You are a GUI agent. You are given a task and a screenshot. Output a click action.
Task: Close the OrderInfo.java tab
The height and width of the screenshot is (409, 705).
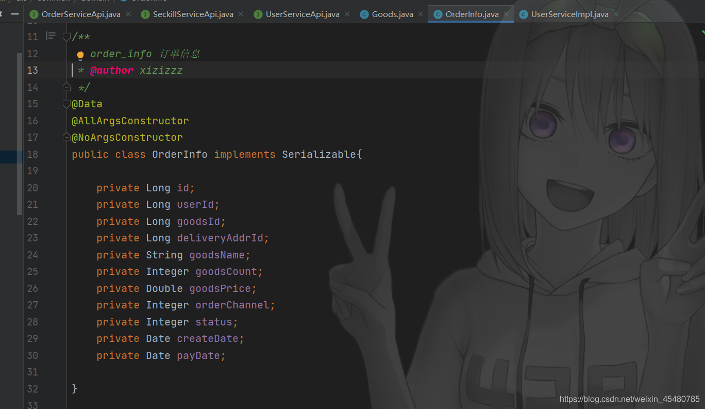[x=507, y=14]
